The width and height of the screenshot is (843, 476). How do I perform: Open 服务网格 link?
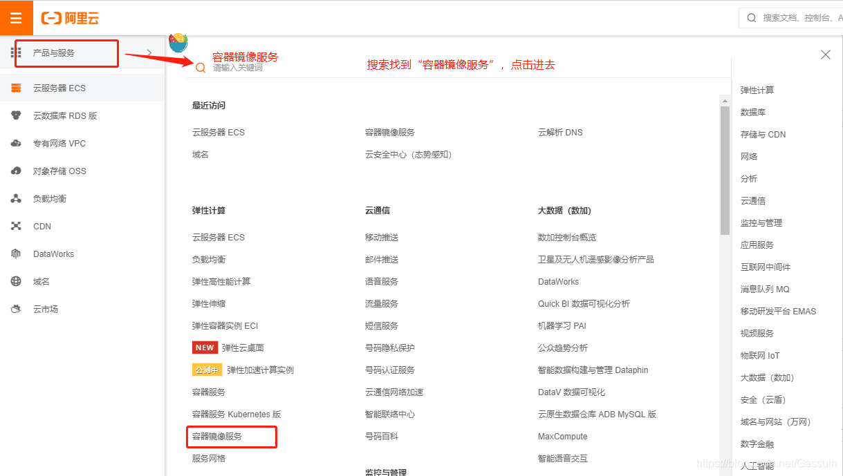coord(209,459)
